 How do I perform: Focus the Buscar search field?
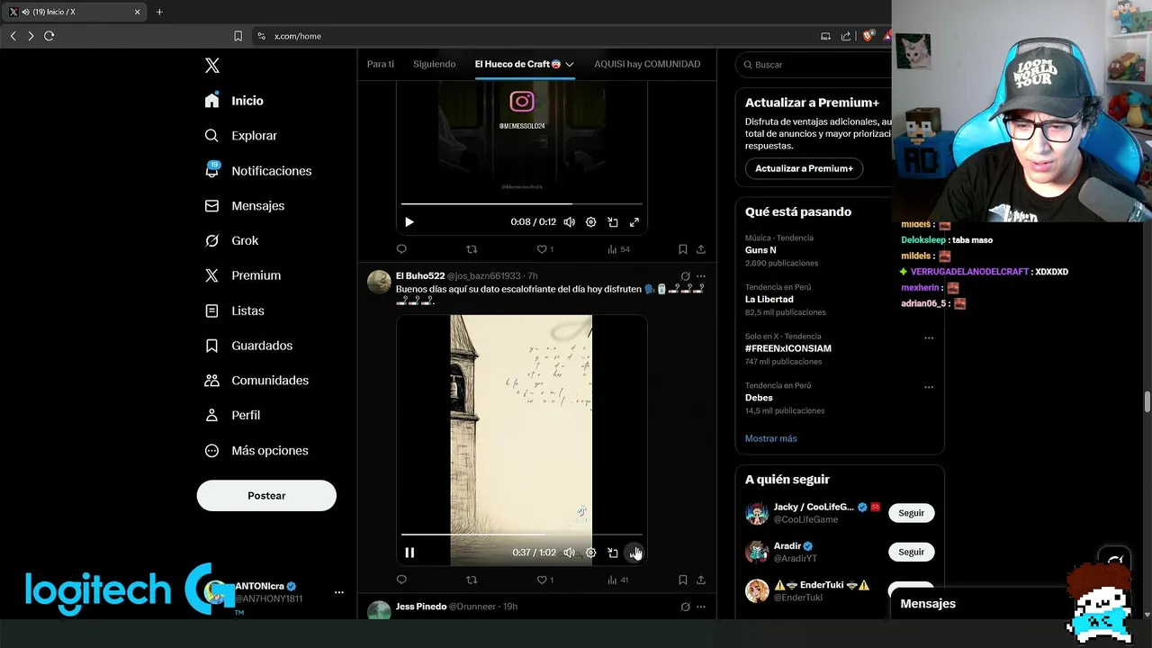(814, 65)
